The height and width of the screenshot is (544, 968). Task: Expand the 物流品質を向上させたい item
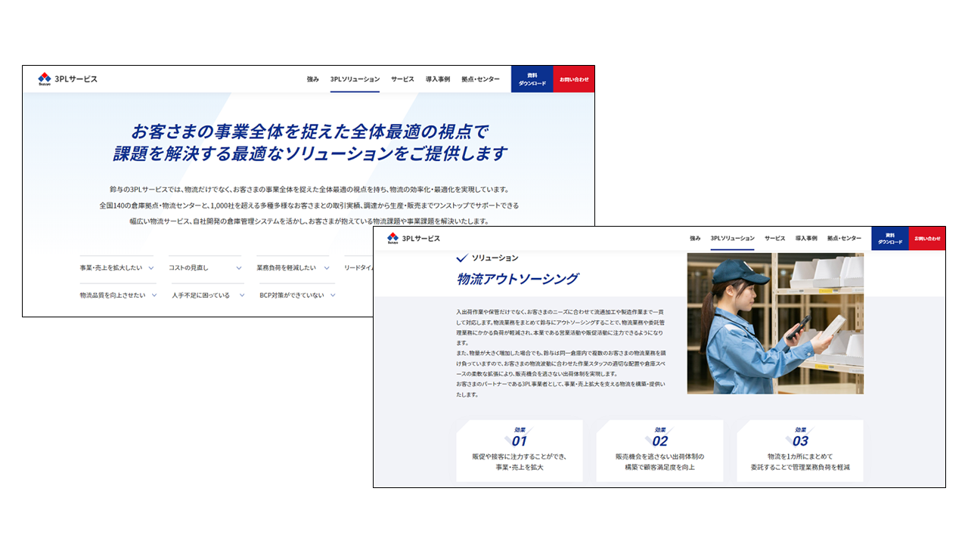coord(117,295)
